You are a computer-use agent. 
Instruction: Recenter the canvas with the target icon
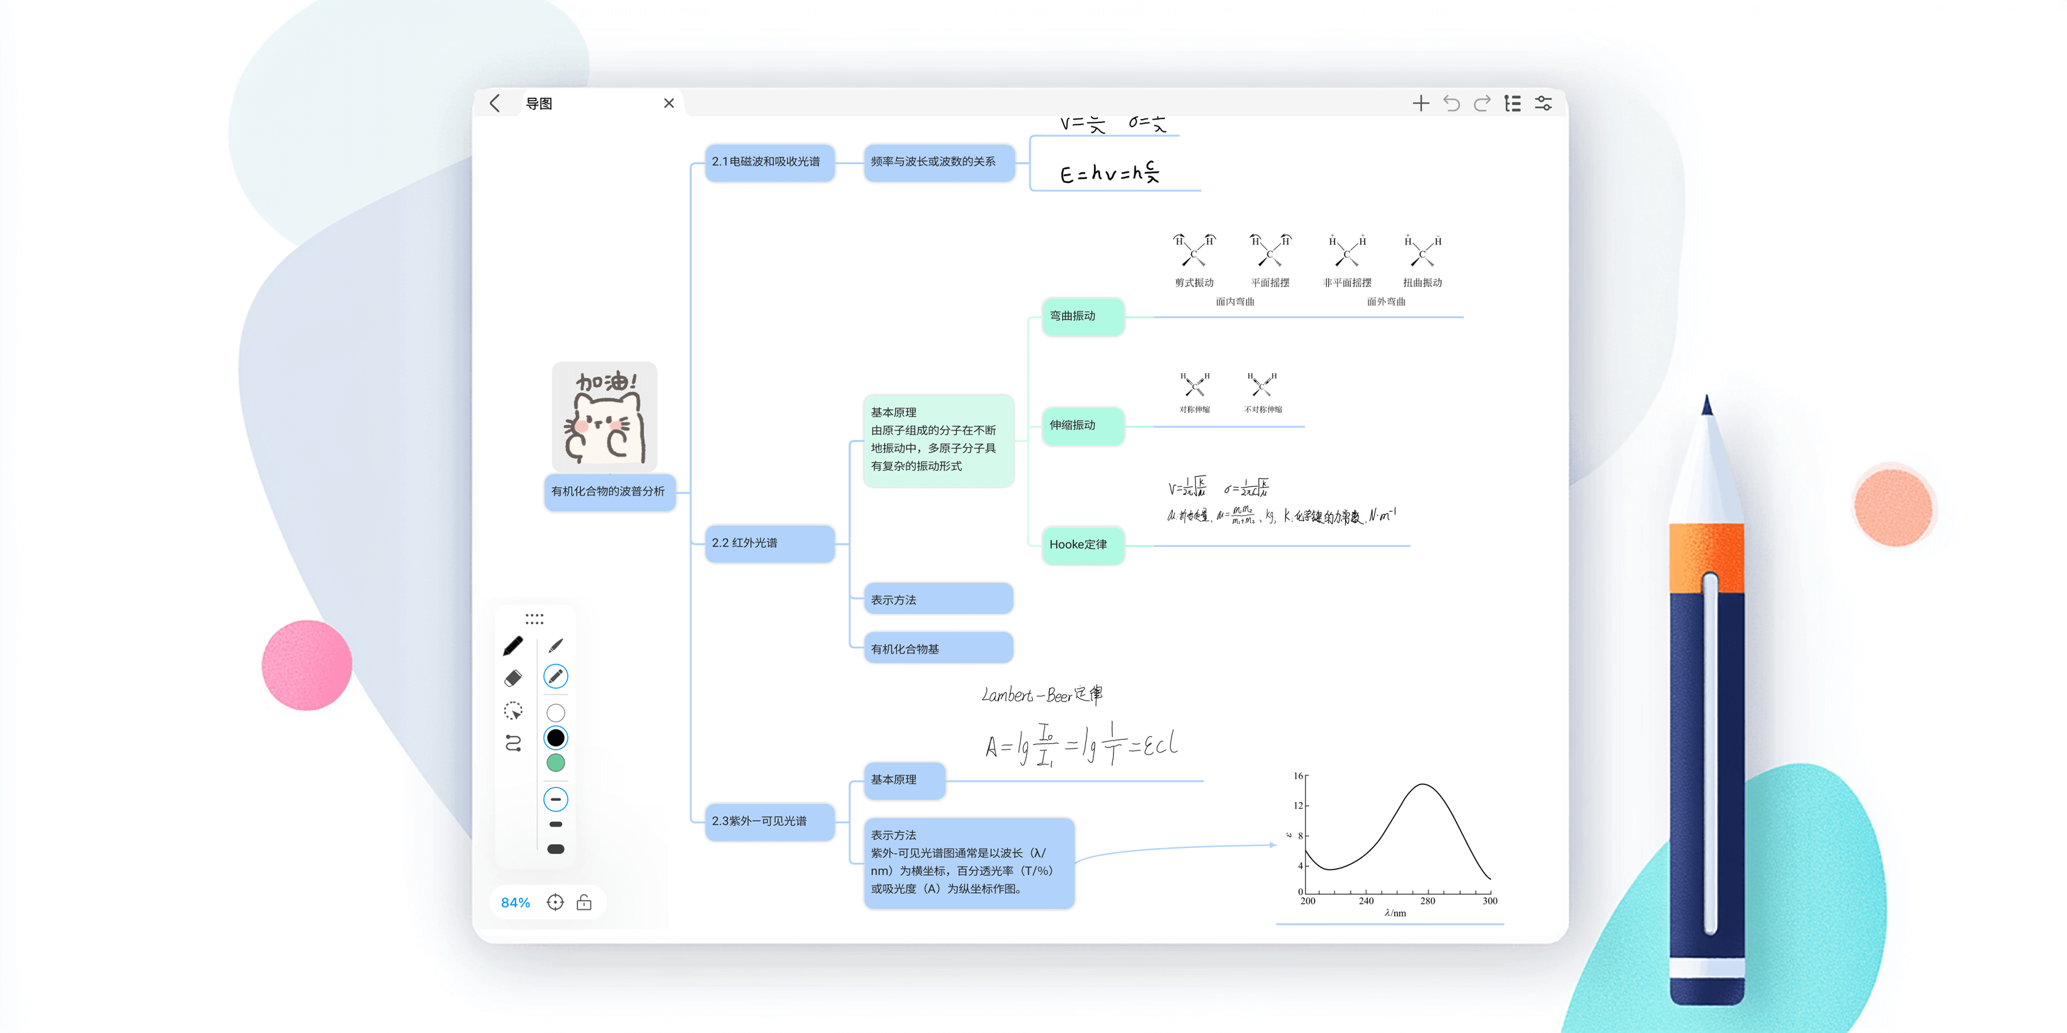(554, 903)
